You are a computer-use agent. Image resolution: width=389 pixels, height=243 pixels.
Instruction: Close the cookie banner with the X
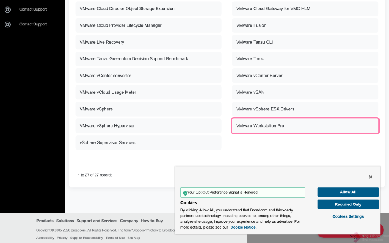pyautogui.click(x=370, y=177)
